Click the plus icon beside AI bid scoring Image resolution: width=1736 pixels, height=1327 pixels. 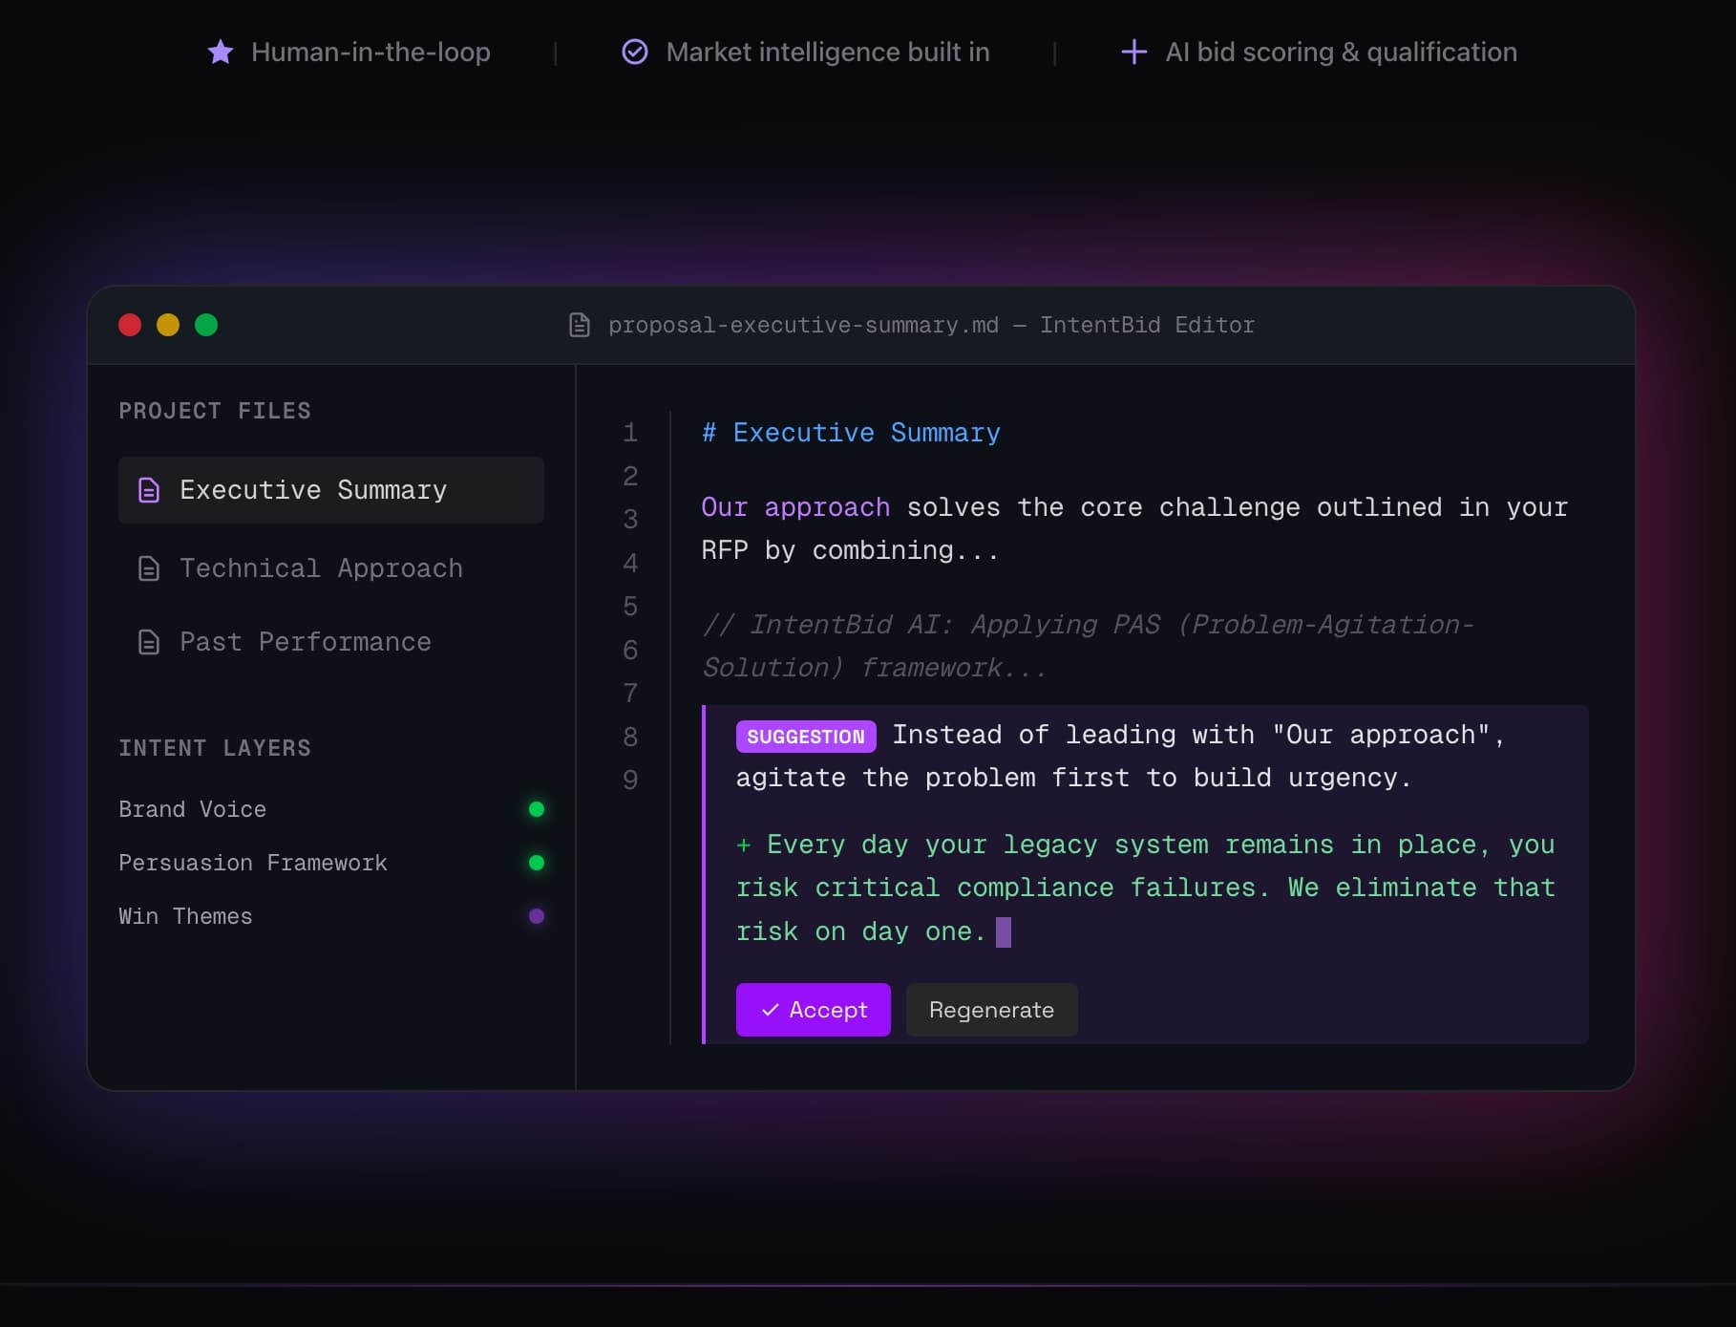click(1133, 52)
